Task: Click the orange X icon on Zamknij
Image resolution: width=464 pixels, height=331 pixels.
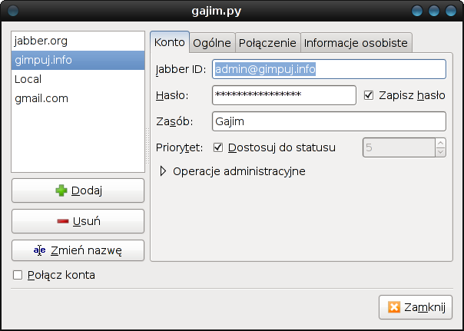Action: point(394,307)
